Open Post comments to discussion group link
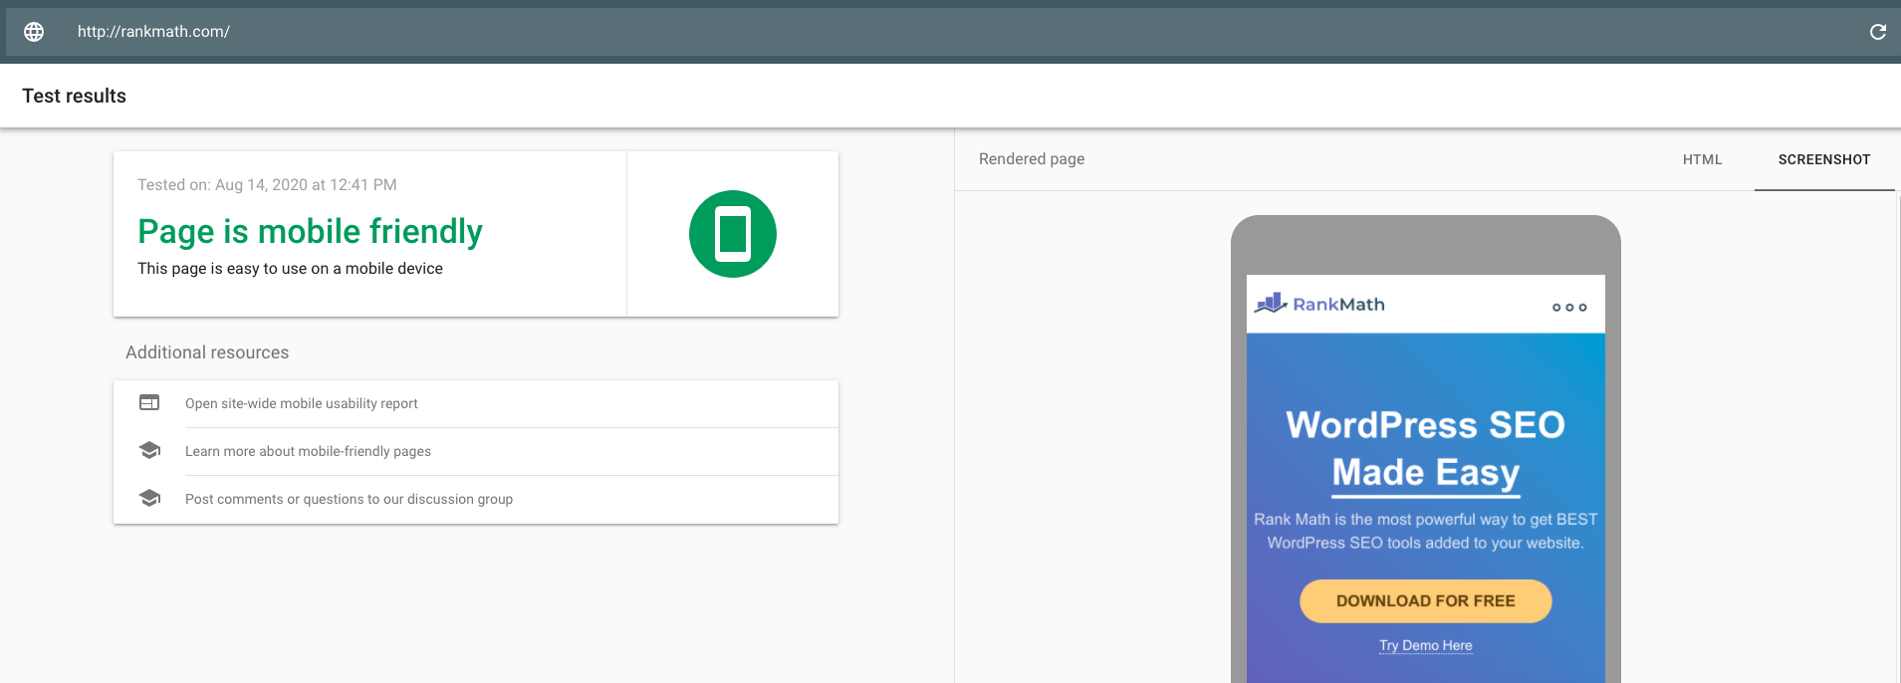 point(349,499)
